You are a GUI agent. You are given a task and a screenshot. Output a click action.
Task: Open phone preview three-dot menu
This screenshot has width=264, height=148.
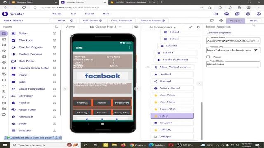click(130, 48)
